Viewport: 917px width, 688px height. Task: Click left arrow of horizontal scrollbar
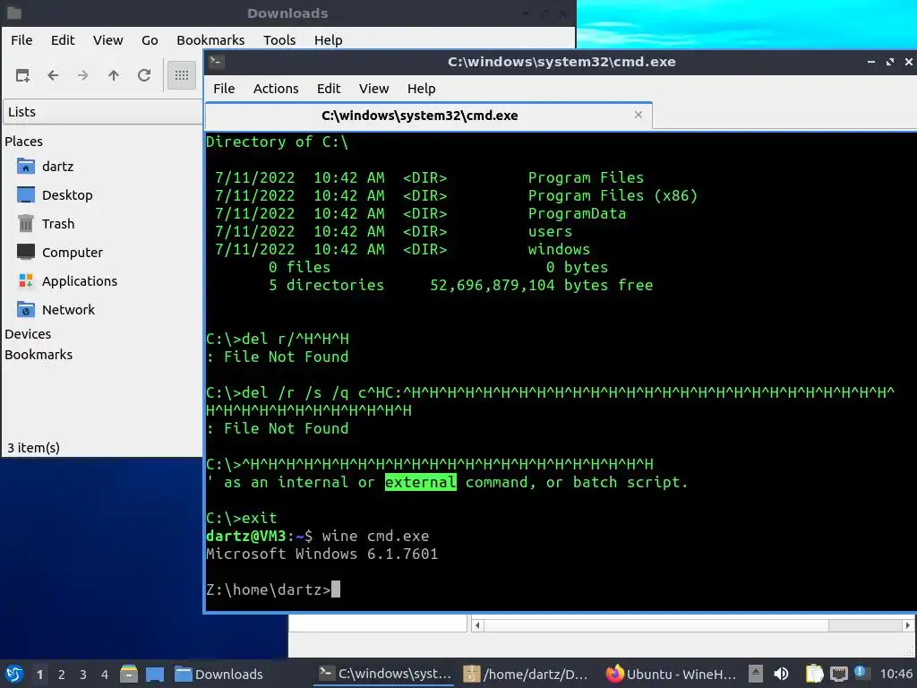pyautogui.click(x=477, y=625)
